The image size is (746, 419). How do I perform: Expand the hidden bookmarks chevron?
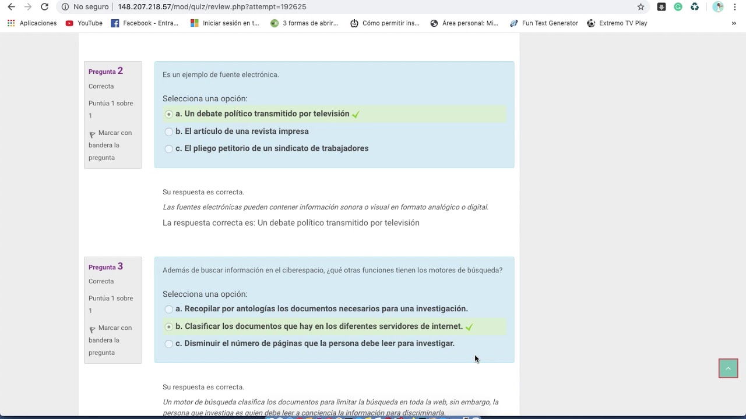pos(734,23)
